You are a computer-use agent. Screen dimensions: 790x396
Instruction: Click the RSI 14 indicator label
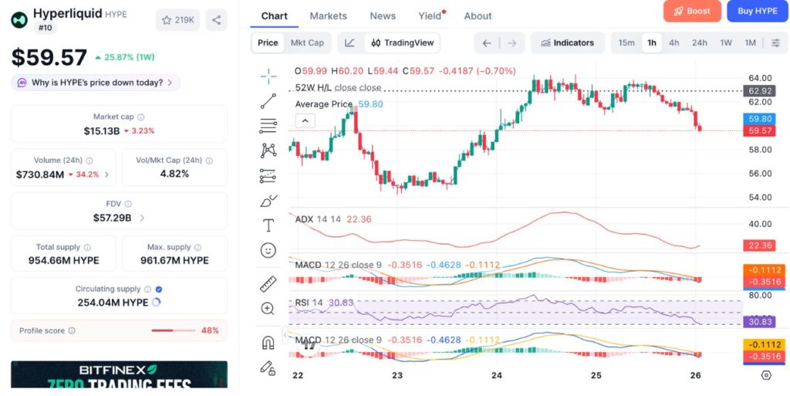point(309,303)
